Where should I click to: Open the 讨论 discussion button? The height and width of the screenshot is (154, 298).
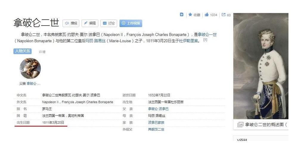click(x=109, y=23)
